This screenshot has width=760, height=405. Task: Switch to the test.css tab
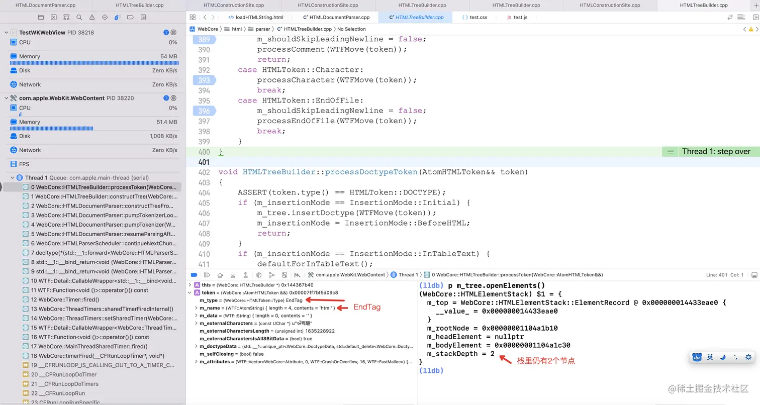tap(474, 17)
